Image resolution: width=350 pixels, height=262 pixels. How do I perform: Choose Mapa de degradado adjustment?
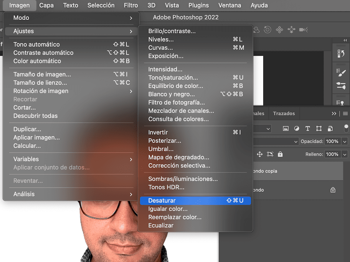tap(195, 157)
